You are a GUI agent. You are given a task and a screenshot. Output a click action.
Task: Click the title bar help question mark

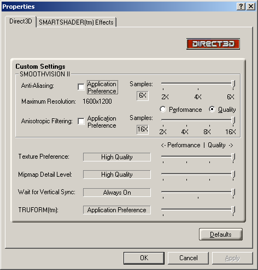click(241, 7)
